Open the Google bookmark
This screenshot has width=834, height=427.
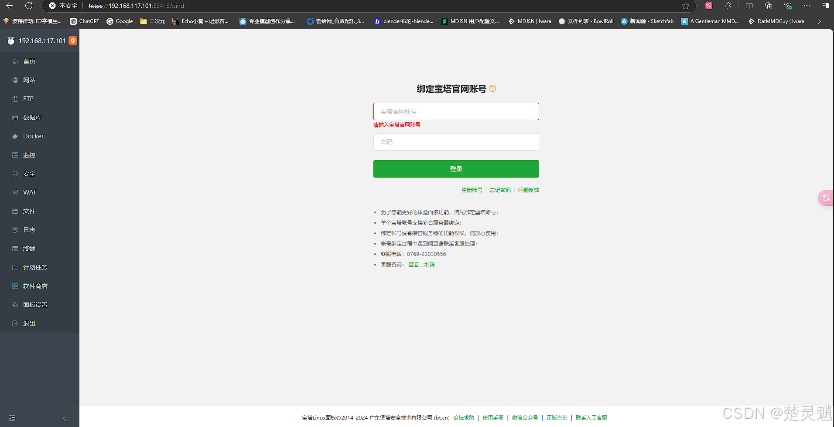click(x=120, y=21)
